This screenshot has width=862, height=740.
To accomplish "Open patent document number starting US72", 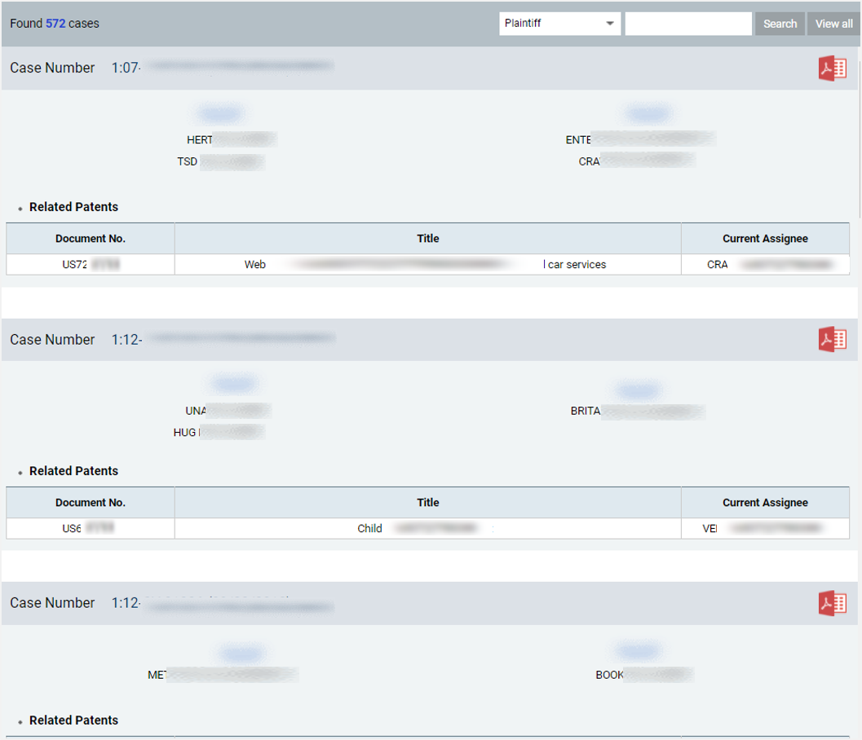I will [x=90, y=264].
